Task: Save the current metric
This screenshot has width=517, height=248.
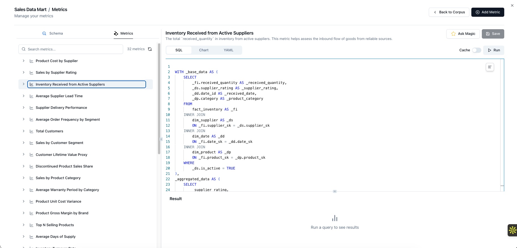Action: tap(493, 34)
